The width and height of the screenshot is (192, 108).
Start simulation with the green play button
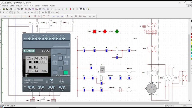67,9
